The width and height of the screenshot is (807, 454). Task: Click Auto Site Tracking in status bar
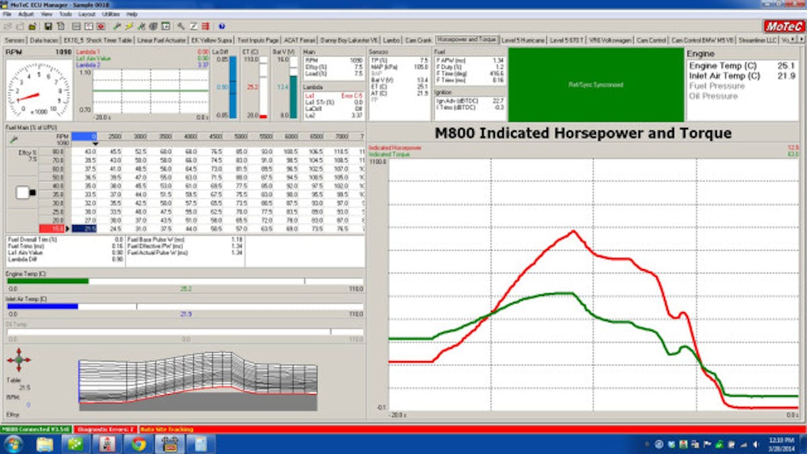point(166,429)
